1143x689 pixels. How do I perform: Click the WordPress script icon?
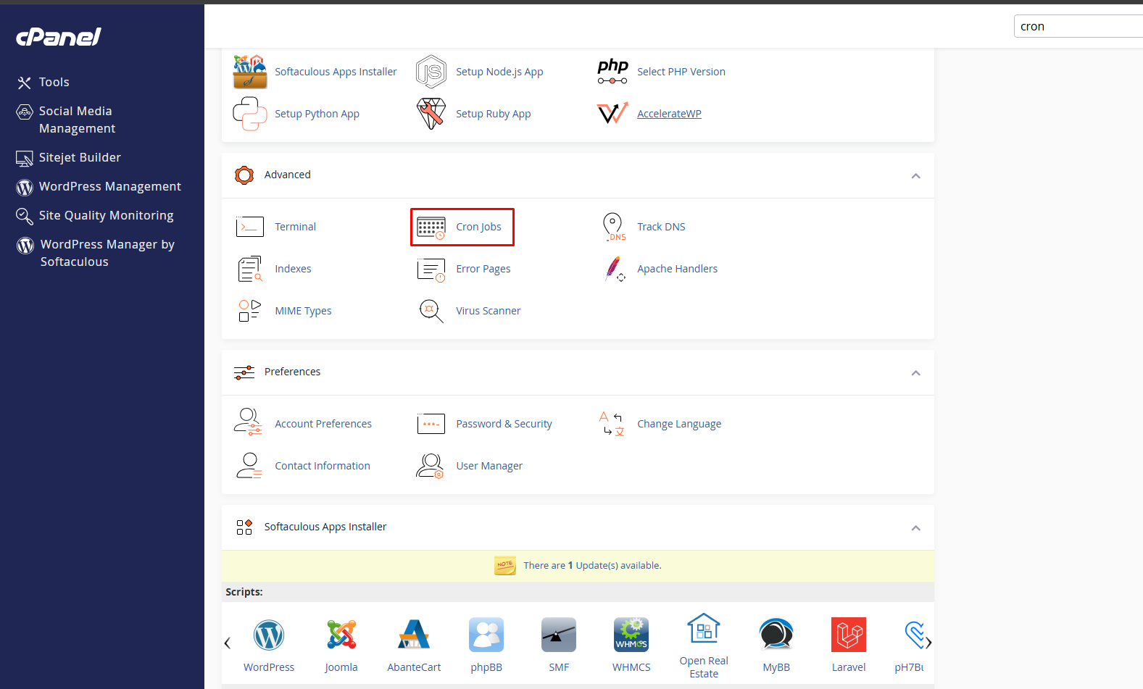click(269, 635)
